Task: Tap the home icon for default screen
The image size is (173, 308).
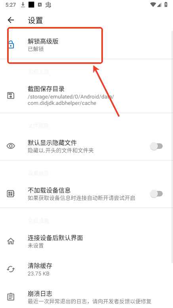Action: coord(11,241)
